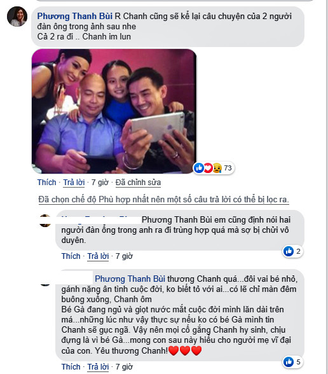Screen dimensions: 328x374
Task: Open the attached selfie photo with smartphone
Action: click(114, 111)
